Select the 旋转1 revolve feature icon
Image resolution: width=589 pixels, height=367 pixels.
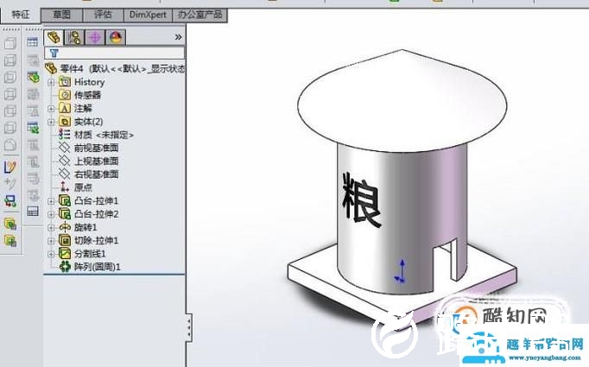(65, 227)
